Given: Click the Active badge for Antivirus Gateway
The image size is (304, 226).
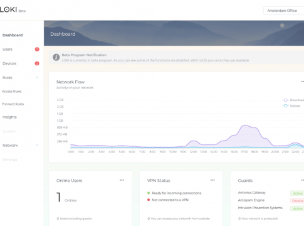Looking at the screenshot, I should pyautogui.click(x=297, y=193).
